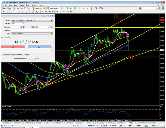Click the New Order button
Screen dimensions: 166x128
tap(37, 8)
